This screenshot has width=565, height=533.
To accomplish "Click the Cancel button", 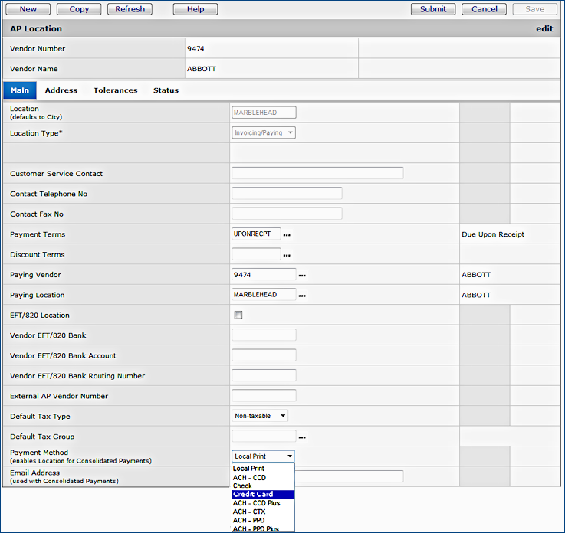I will 484,9.
